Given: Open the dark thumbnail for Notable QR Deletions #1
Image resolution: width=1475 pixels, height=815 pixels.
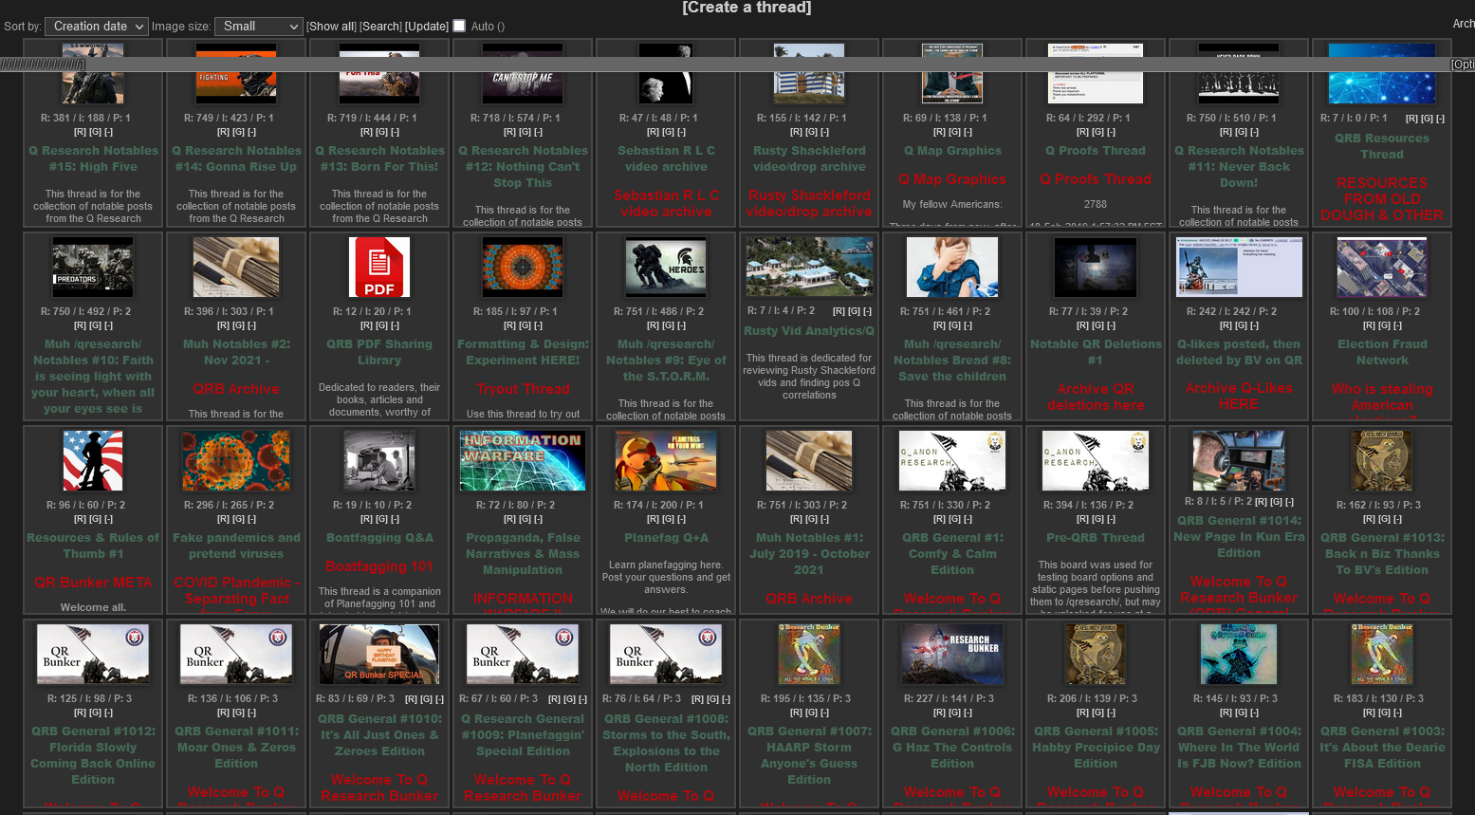Looking at the screenshot, I should coord(1096,268).
